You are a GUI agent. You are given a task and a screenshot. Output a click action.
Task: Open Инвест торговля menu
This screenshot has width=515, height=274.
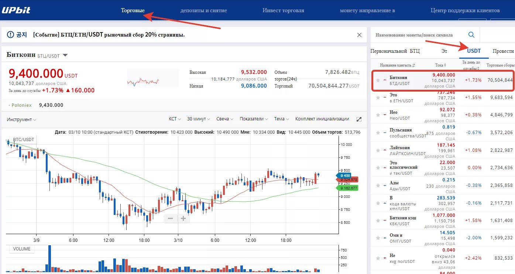pyautogui.click(x=283, y=10)
